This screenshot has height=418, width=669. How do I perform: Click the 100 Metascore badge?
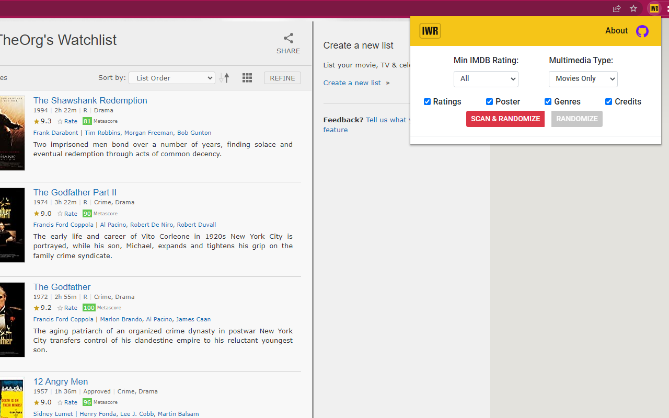(89, 308)
